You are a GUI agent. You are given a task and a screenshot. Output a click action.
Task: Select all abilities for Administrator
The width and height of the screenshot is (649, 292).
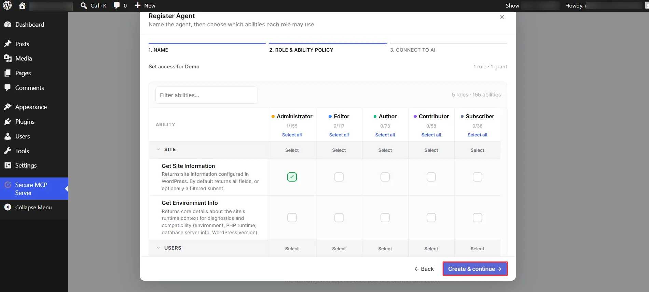pos(292,135)
